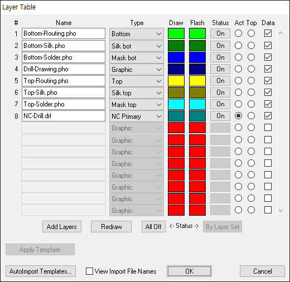This screenshot has height=282, width=290.
Task: Click the Flash color swatch for NC-Drill.drl
Action: [x=197, y=116]
